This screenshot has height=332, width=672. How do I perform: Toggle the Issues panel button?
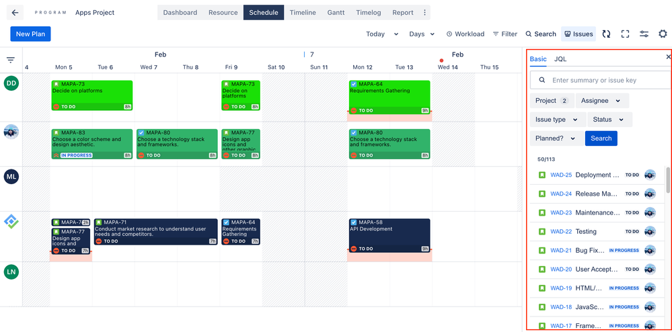(x=578, y=34)
